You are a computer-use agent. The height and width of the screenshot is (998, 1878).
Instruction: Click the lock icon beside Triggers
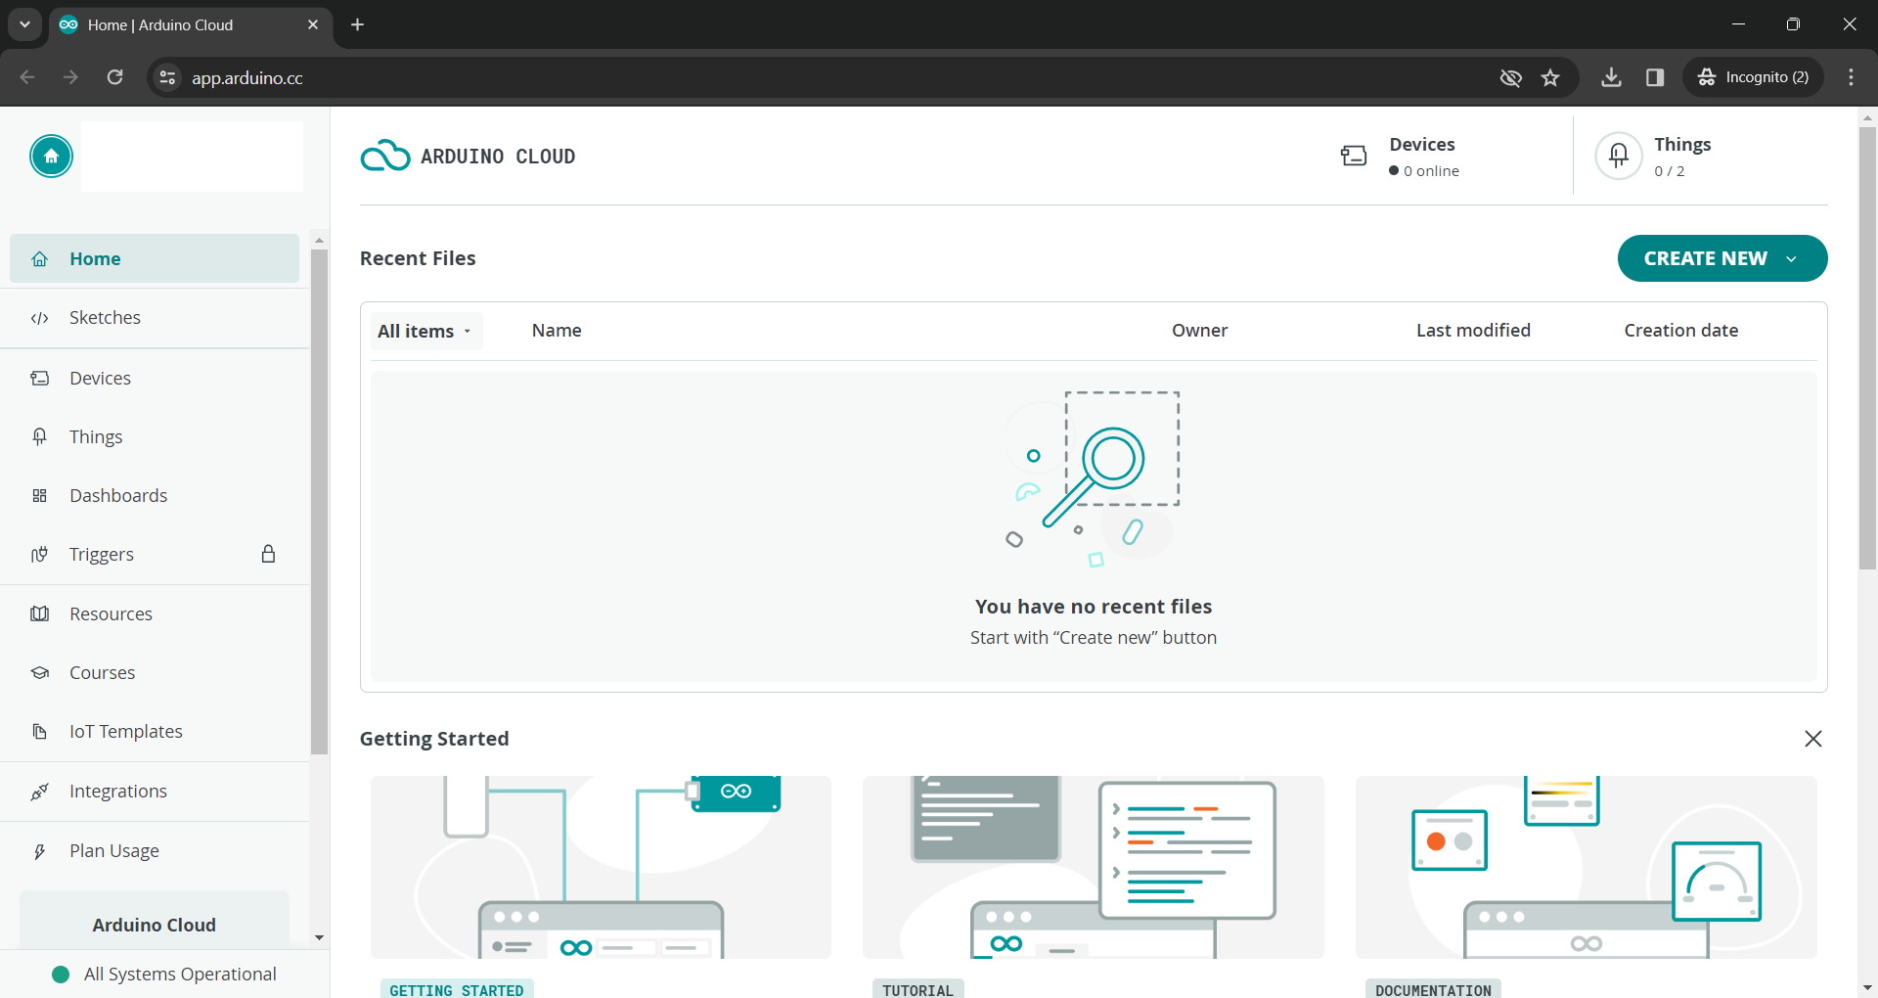[268, 554]
